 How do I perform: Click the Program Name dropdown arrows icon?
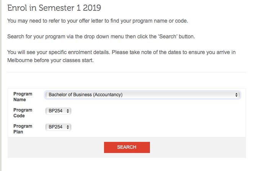pos(236,95)
